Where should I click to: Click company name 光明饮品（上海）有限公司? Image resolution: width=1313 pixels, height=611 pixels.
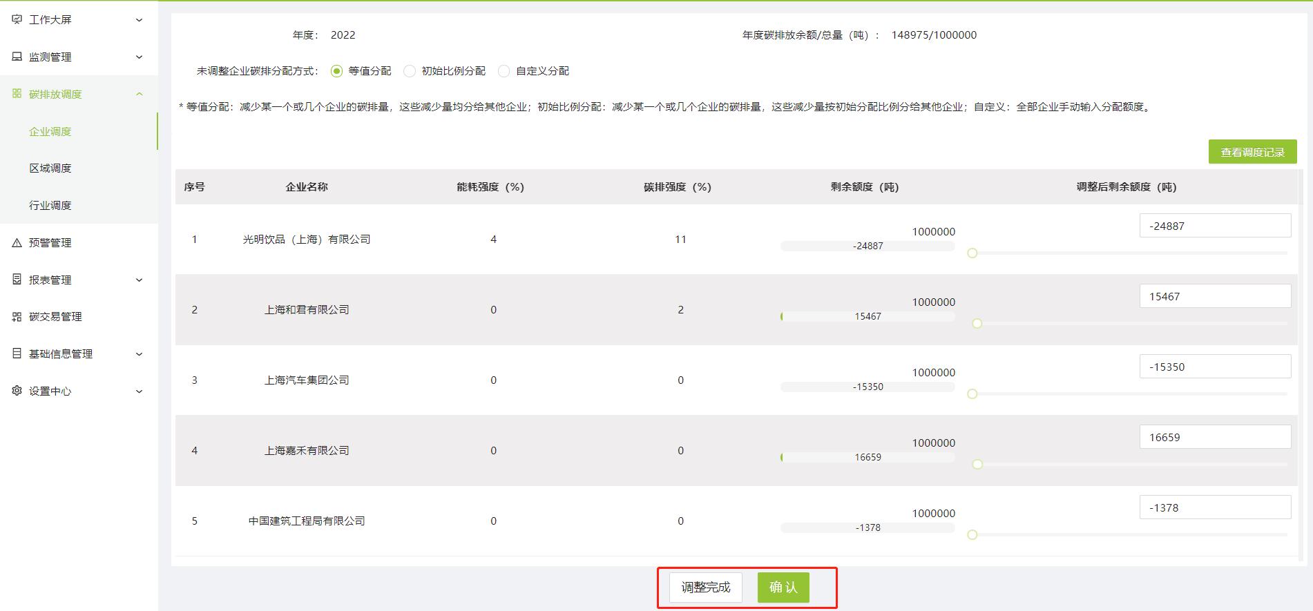[x=307, y=240]
